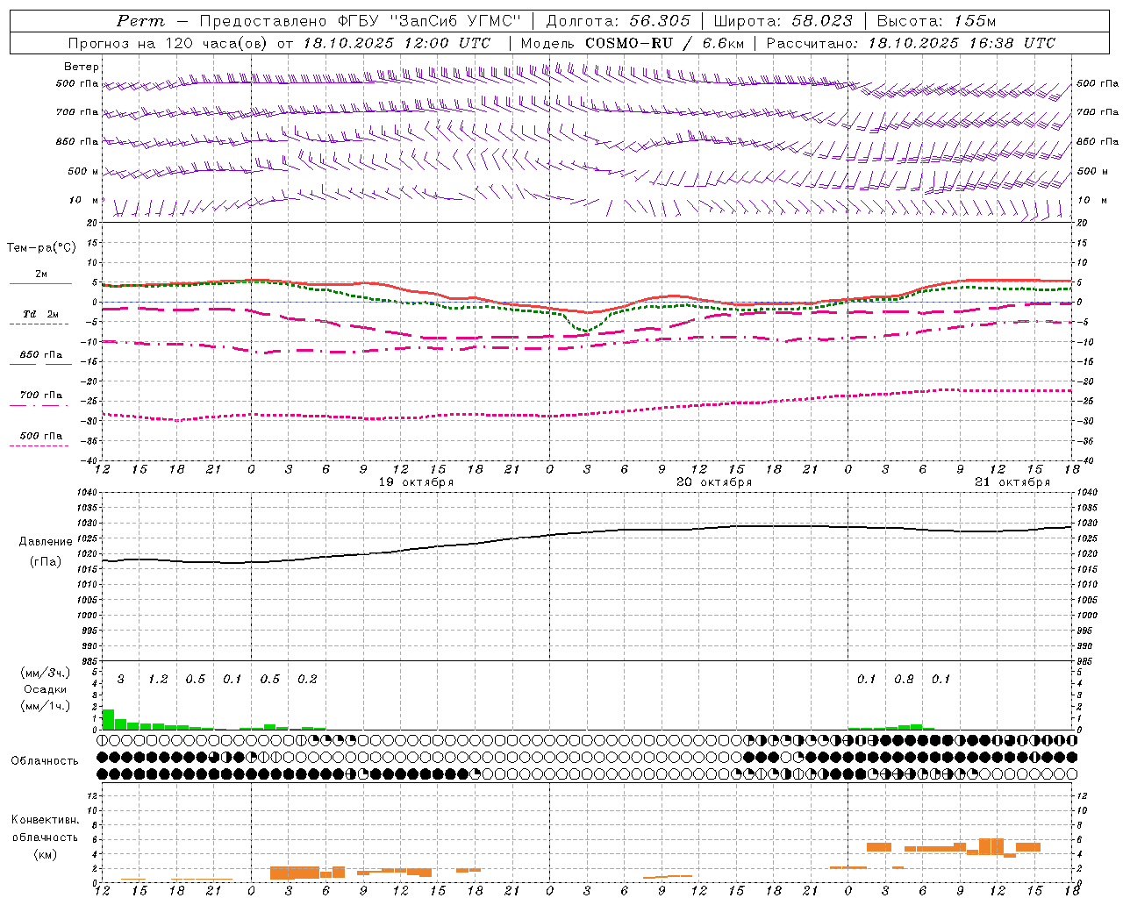Click the '0.8' three-hour precipitation value
The height and width of the screenshot is (898, 1123).
click(x=904, y=680)
